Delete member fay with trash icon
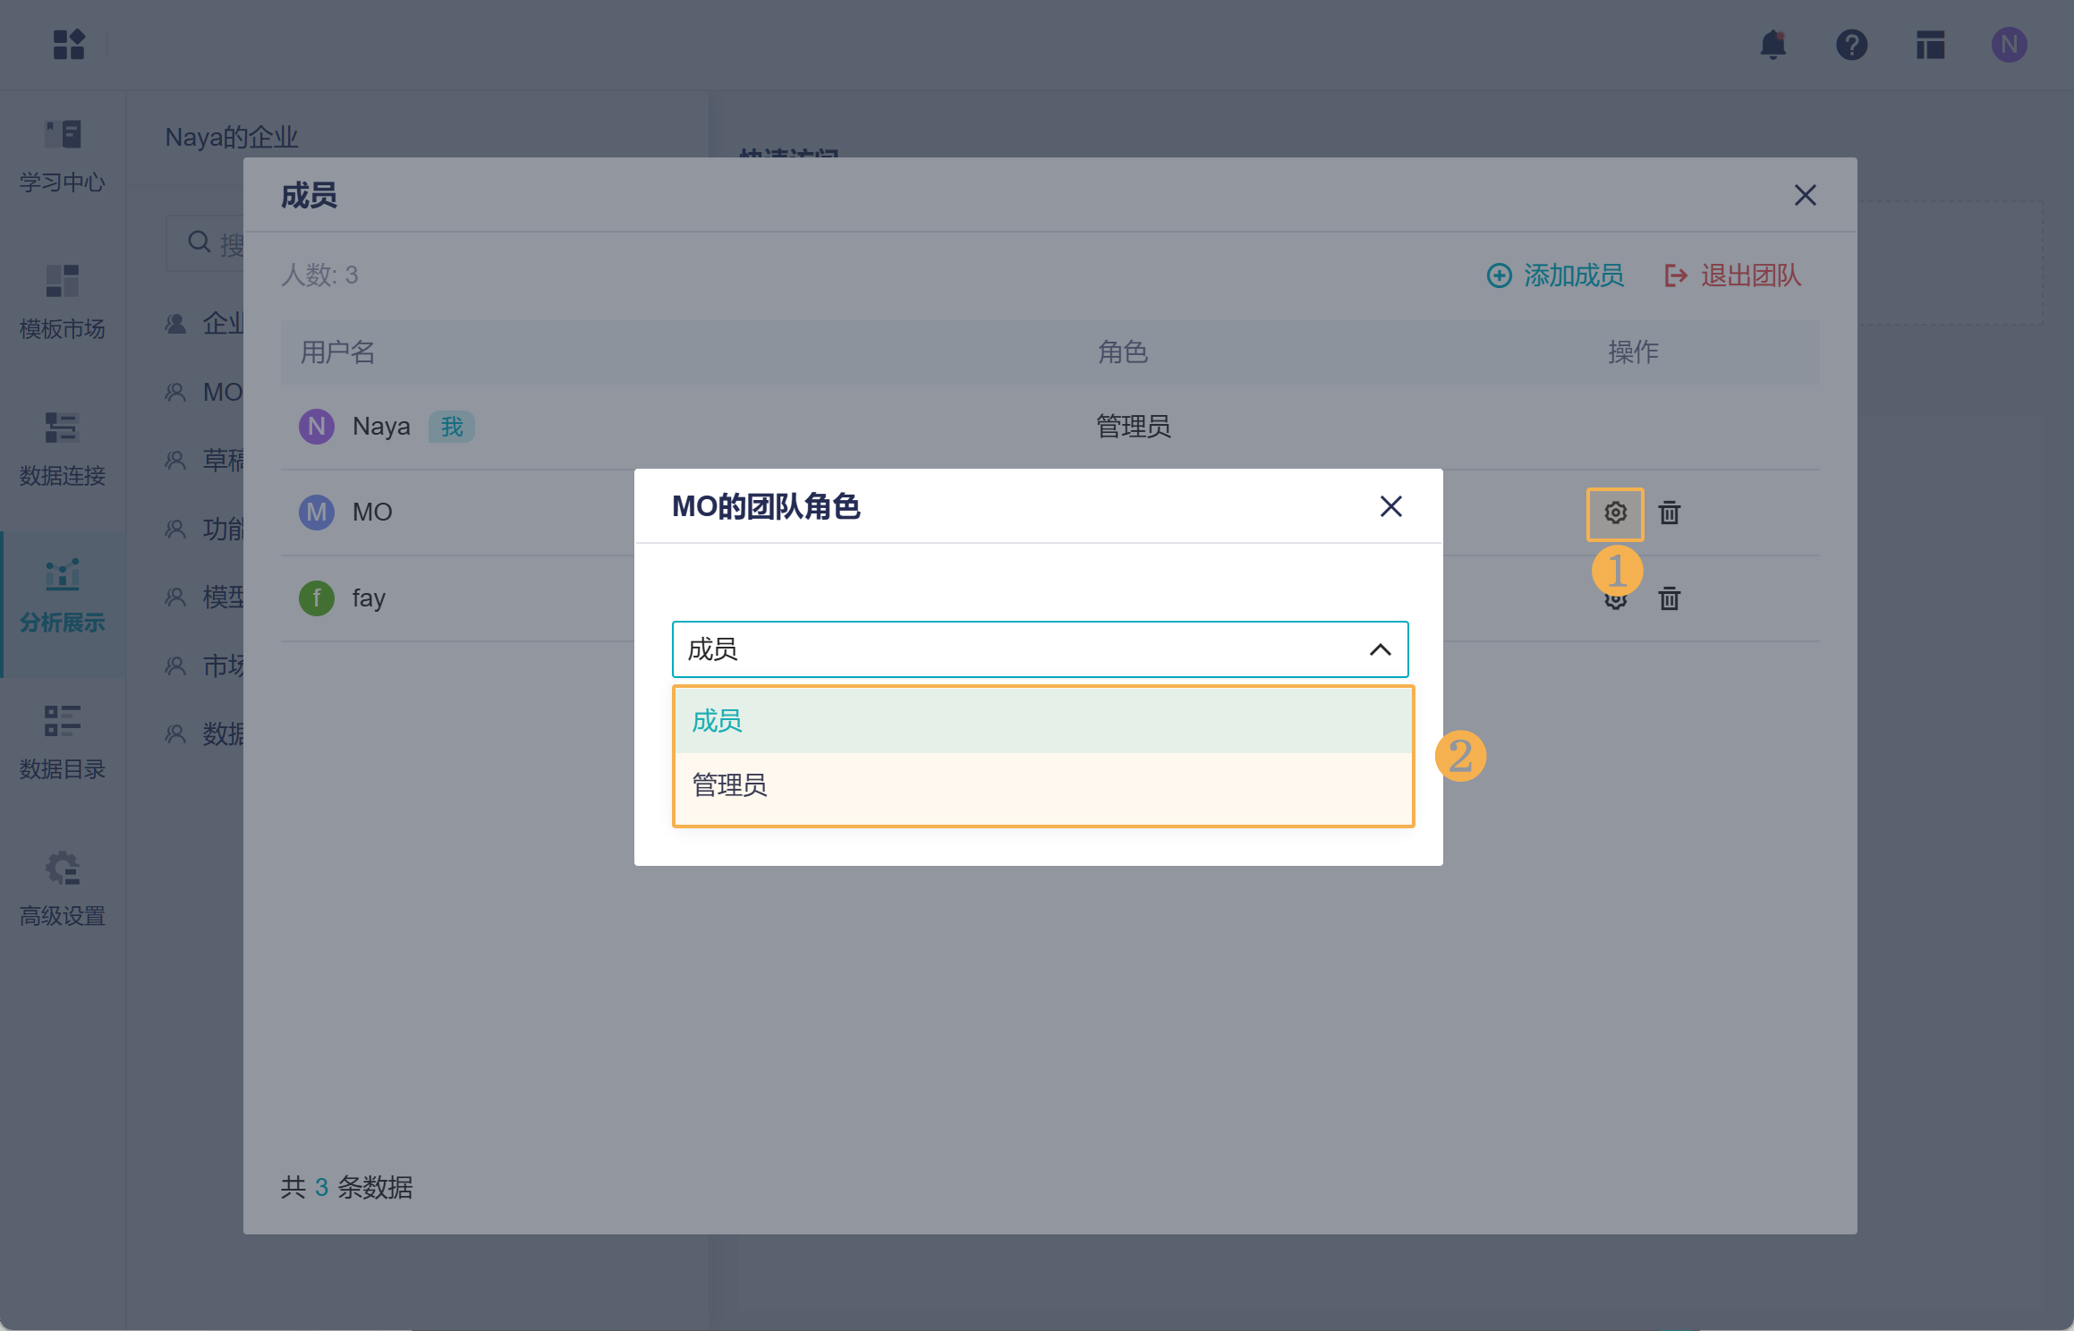 click(1670, 598)
